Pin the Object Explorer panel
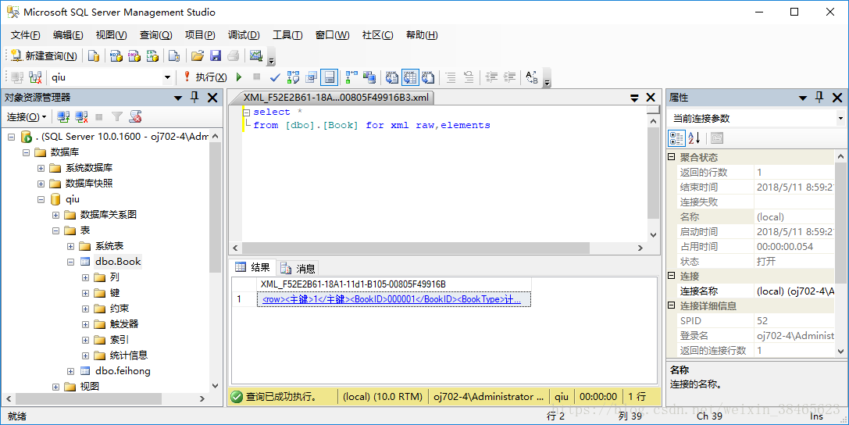This screenshot has height=425, width=849. pyautogui.click(x=195, y=98)
